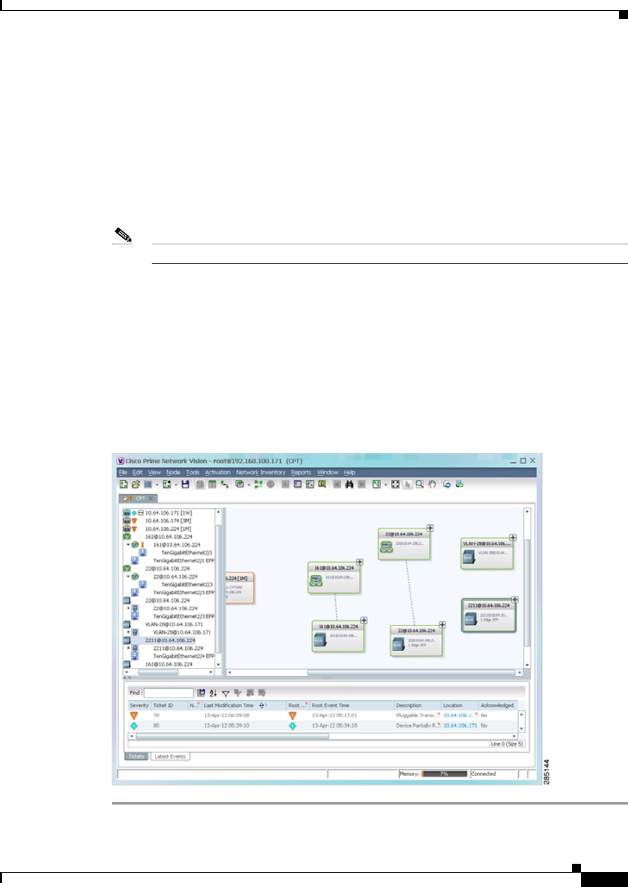Click the Fit in Window toolbar icon

click(x=395, y=484)
